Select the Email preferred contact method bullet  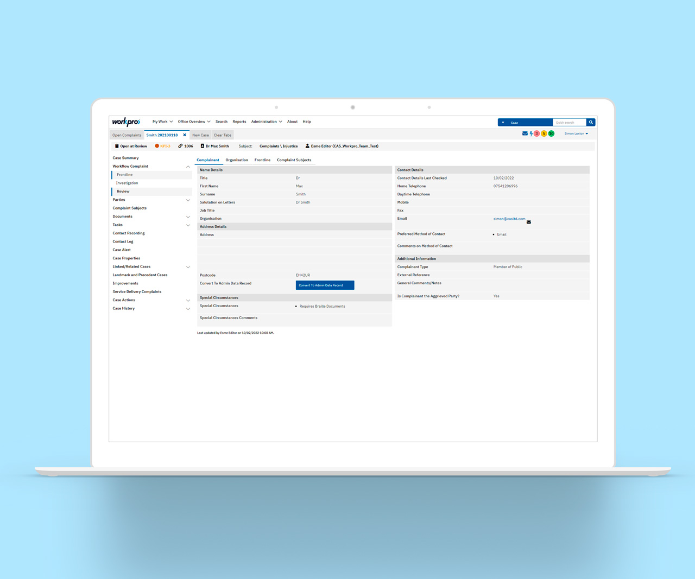494,234
